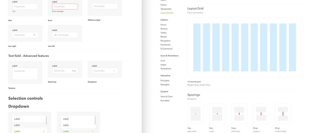Open Examples under Content
This screenshot has width=318, height=133.
click(x=165, y=100)
